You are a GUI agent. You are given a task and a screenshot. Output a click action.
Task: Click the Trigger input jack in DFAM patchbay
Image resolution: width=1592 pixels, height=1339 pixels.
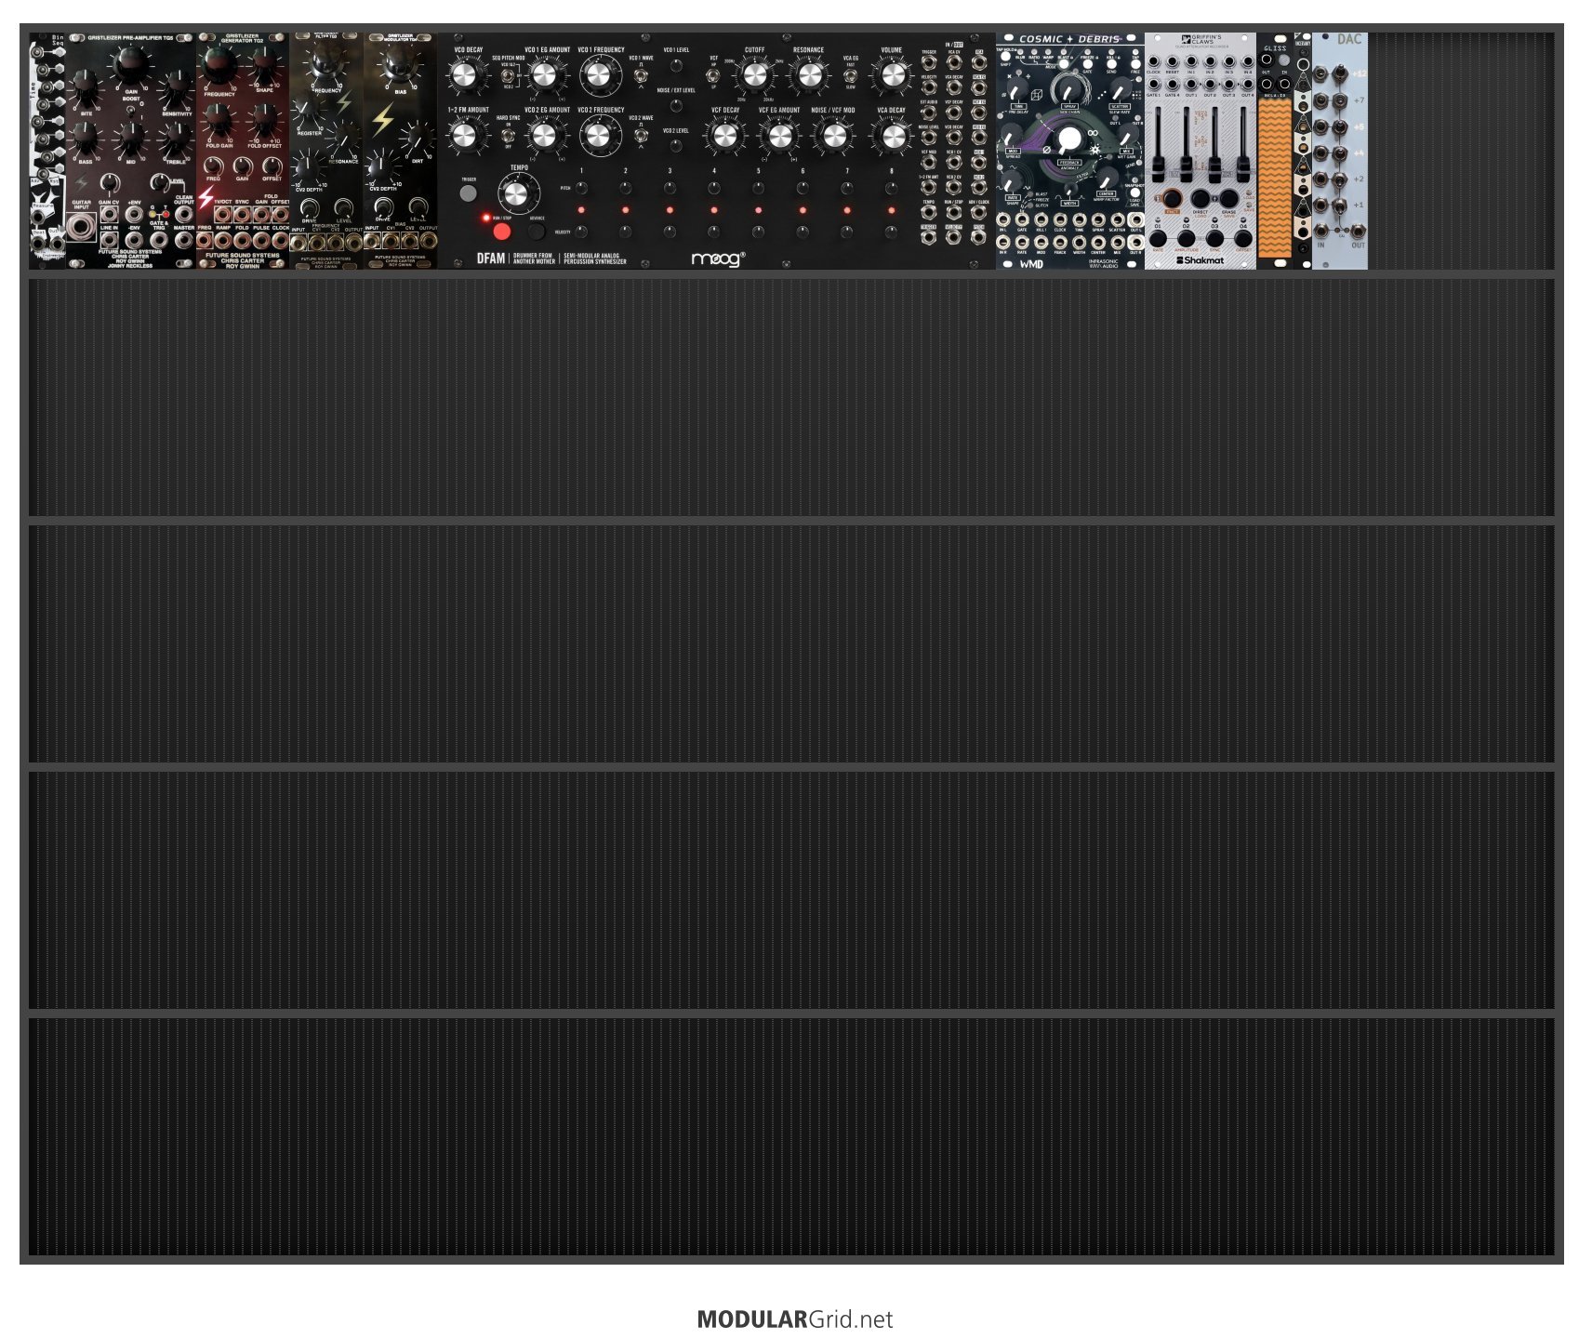point(928,62)
